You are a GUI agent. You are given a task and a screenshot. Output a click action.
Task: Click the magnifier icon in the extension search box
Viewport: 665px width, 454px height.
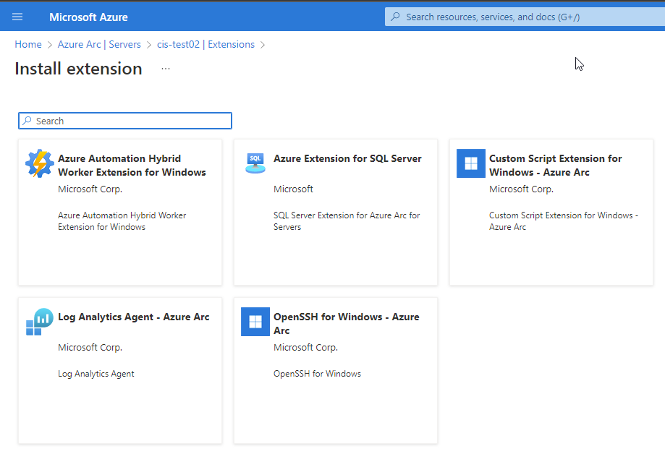click(x=27, y=121)
